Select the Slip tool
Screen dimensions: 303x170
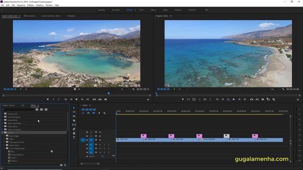pyautogui.click(x=74, y=125)
